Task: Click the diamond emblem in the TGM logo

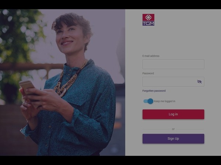Action: click(148, 17)
